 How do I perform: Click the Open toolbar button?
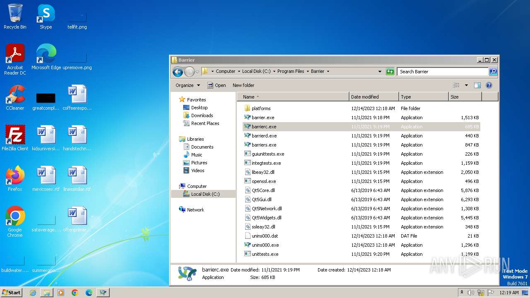(217, 85)
